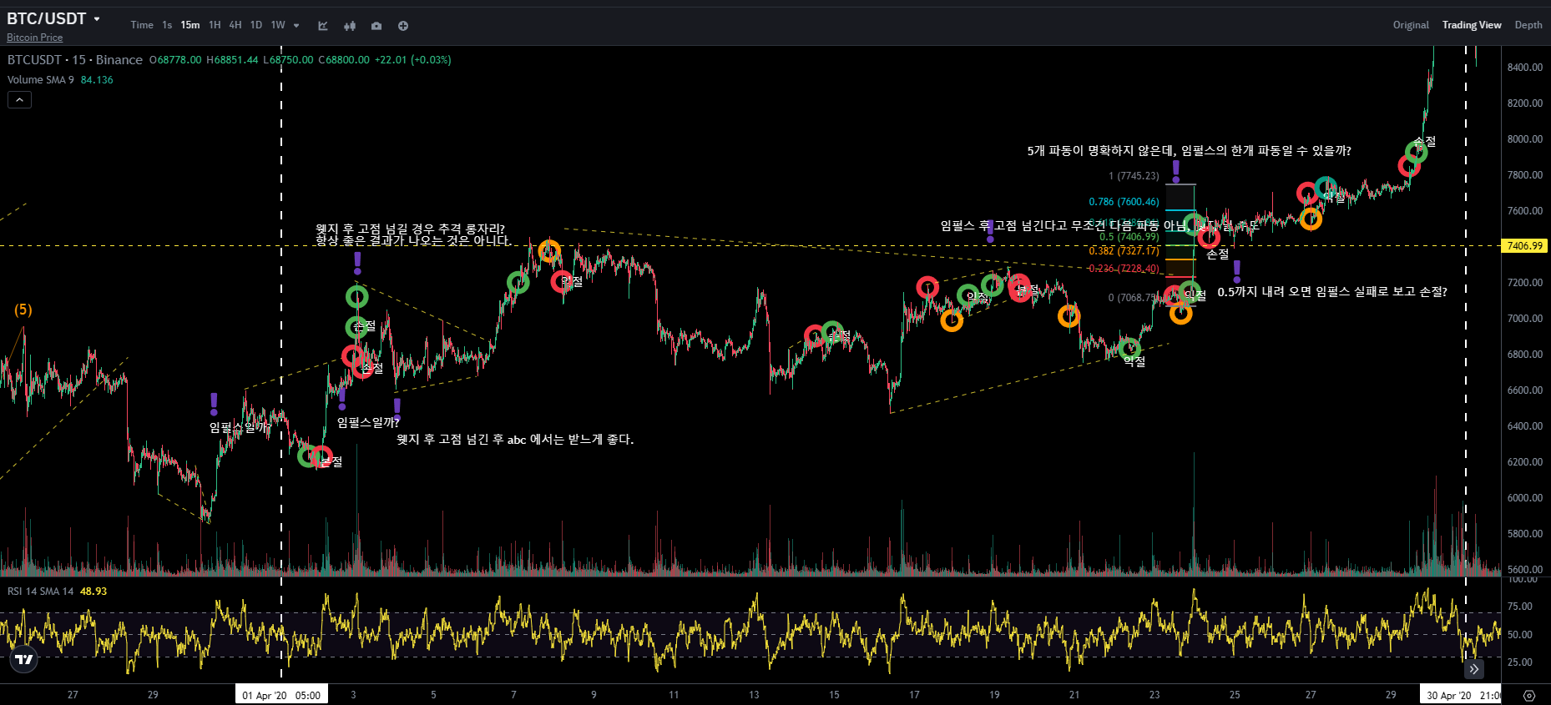Expand more time intervals arrow after 1W

[296, 25]
